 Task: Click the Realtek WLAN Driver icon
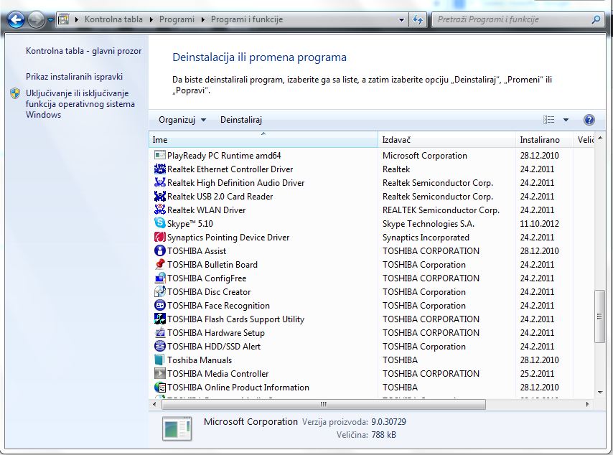(x=159, y=210)
